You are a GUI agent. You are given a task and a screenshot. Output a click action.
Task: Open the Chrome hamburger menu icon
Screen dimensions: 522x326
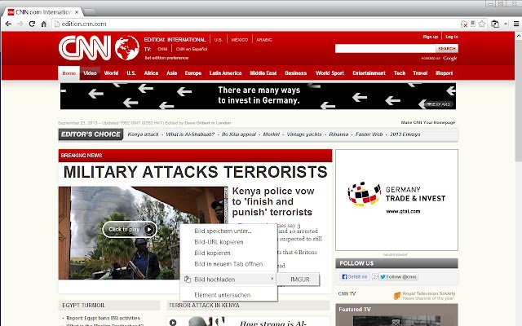[516, 24]
